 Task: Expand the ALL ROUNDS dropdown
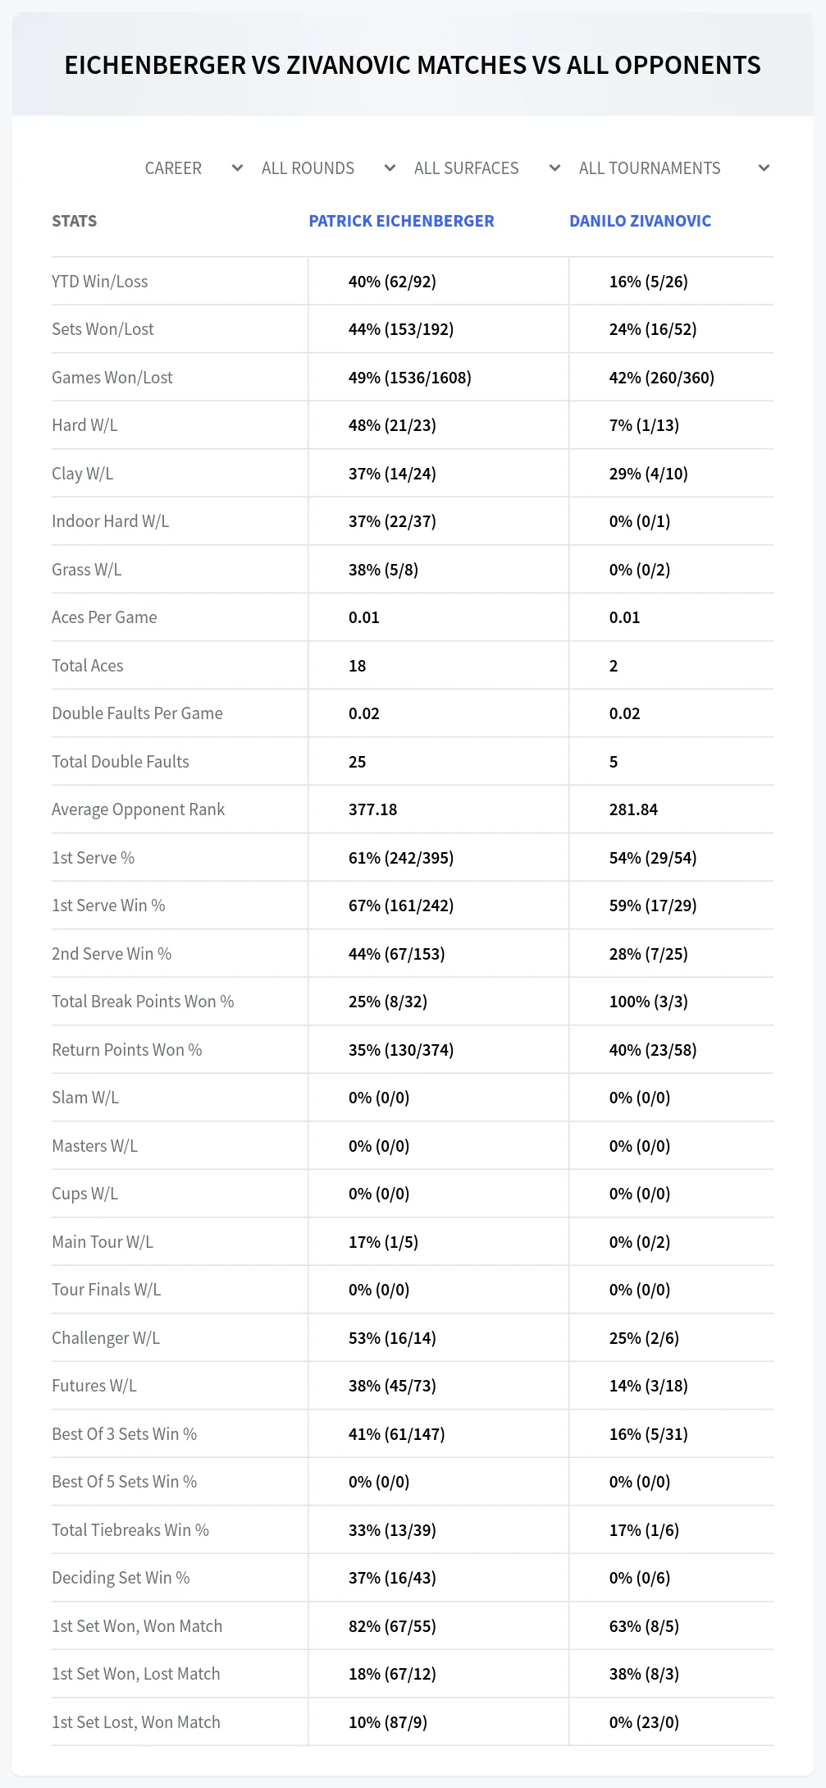point(328,168)
